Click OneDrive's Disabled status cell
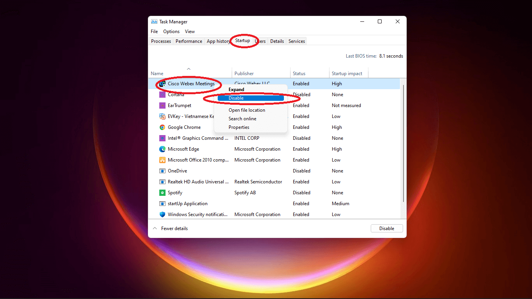 coord(301,171)
